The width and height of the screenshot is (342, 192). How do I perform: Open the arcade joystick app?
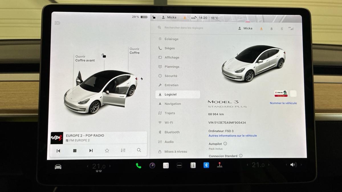220,165
